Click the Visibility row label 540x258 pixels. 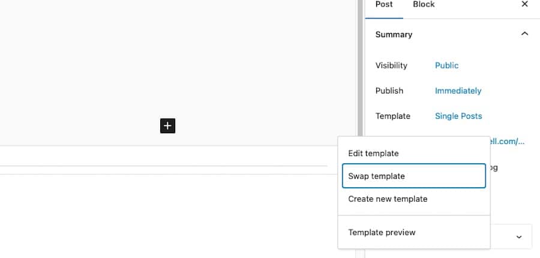[391, 65]
